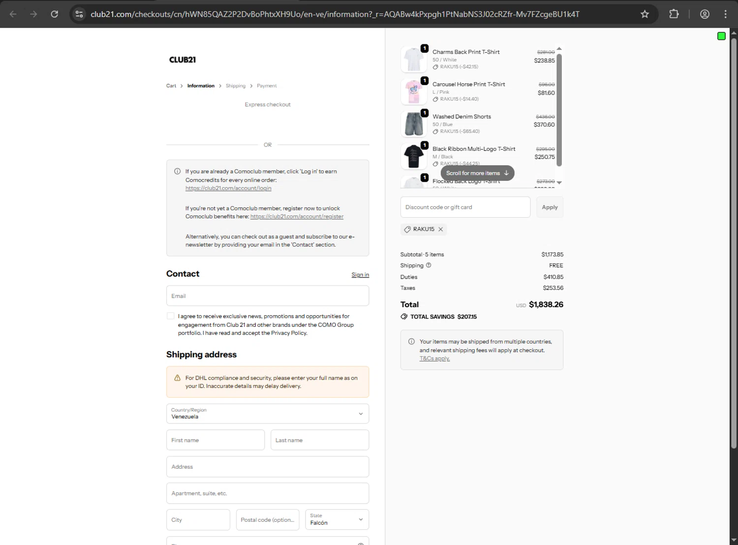Image resolution: width=738 pixels, height=545 pixels.
Task: Focus Apartment, suite, etc. field
Action: [x=268, y=493]
